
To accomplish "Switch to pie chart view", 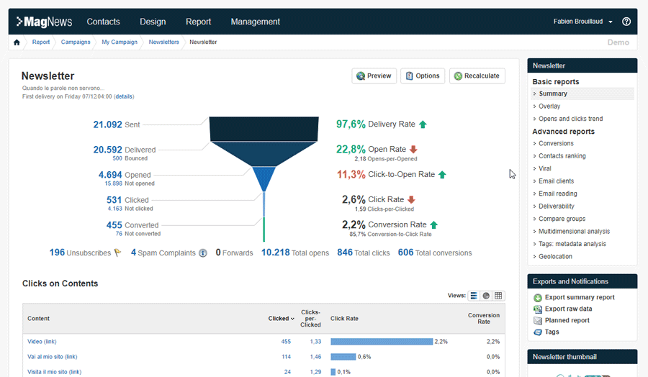I will tap(486, 296).
